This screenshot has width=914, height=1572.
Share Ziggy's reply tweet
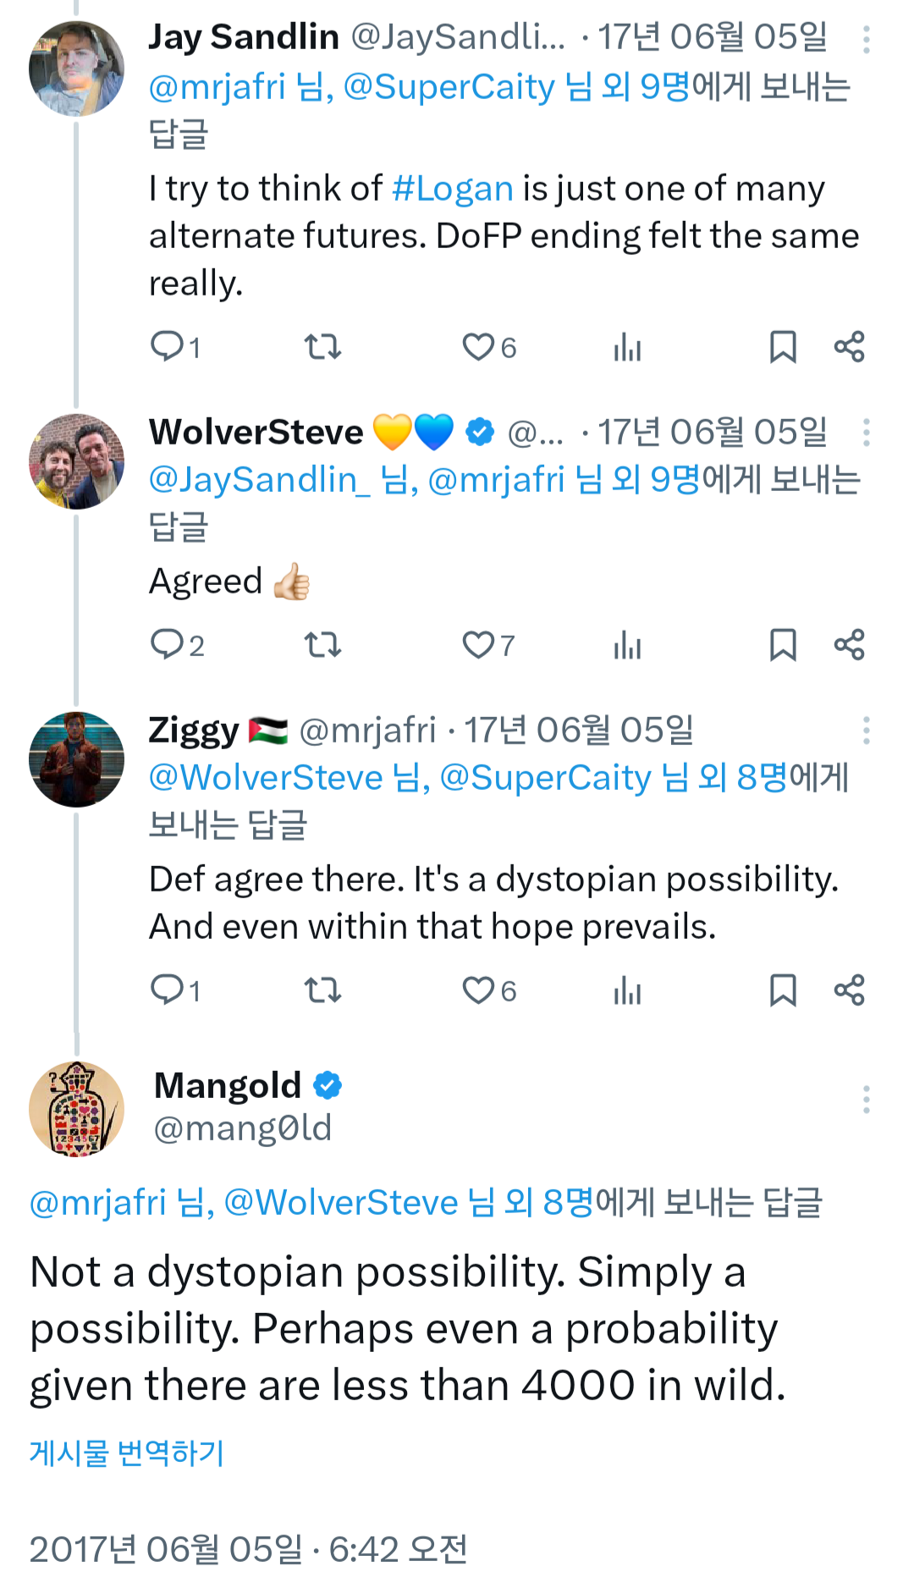849,990
